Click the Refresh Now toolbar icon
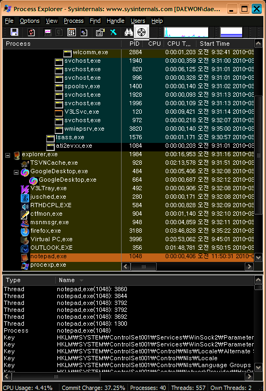Screen dimensions: 266x391 [x=31, y=32]
